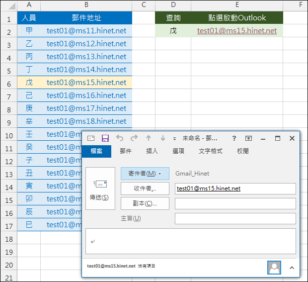Click the 副本(C)... button

pos(145,203)
